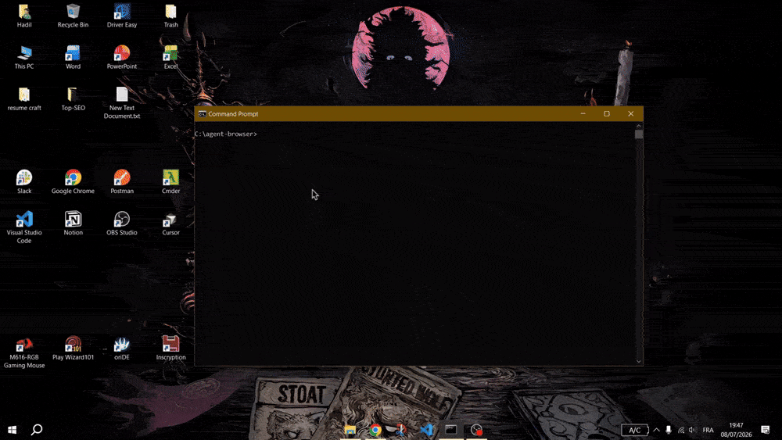Screen dimensions: 782x440
Task: Switch the FRA input language indicator
Action: coord(708,430)
